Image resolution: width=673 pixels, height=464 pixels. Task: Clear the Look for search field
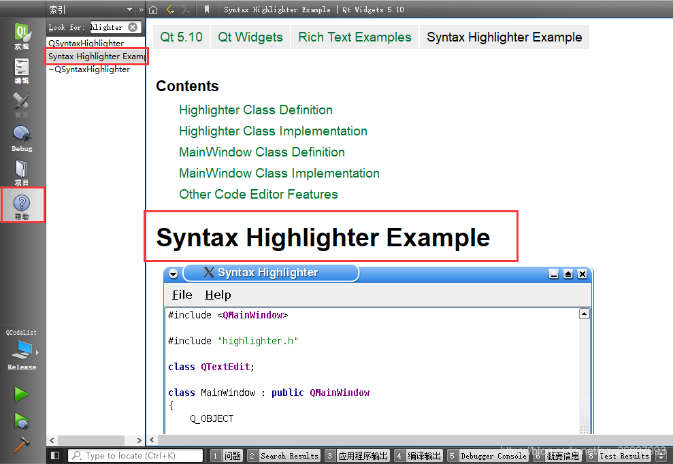[x=133, y=27]
